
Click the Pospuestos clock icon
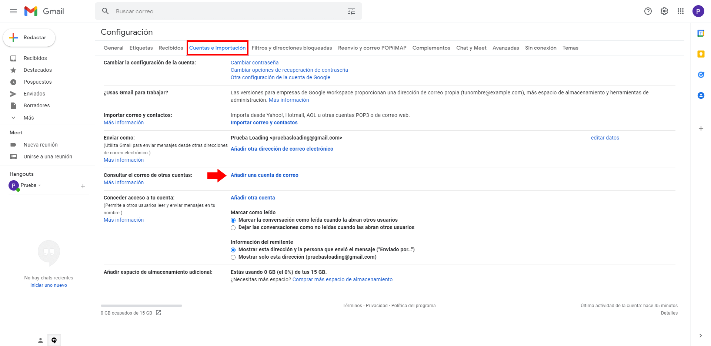(13, 82)
